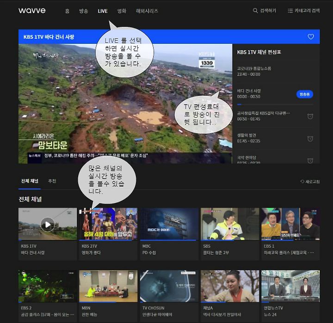Open the KBS 2TV channel thumbnail

108,224
